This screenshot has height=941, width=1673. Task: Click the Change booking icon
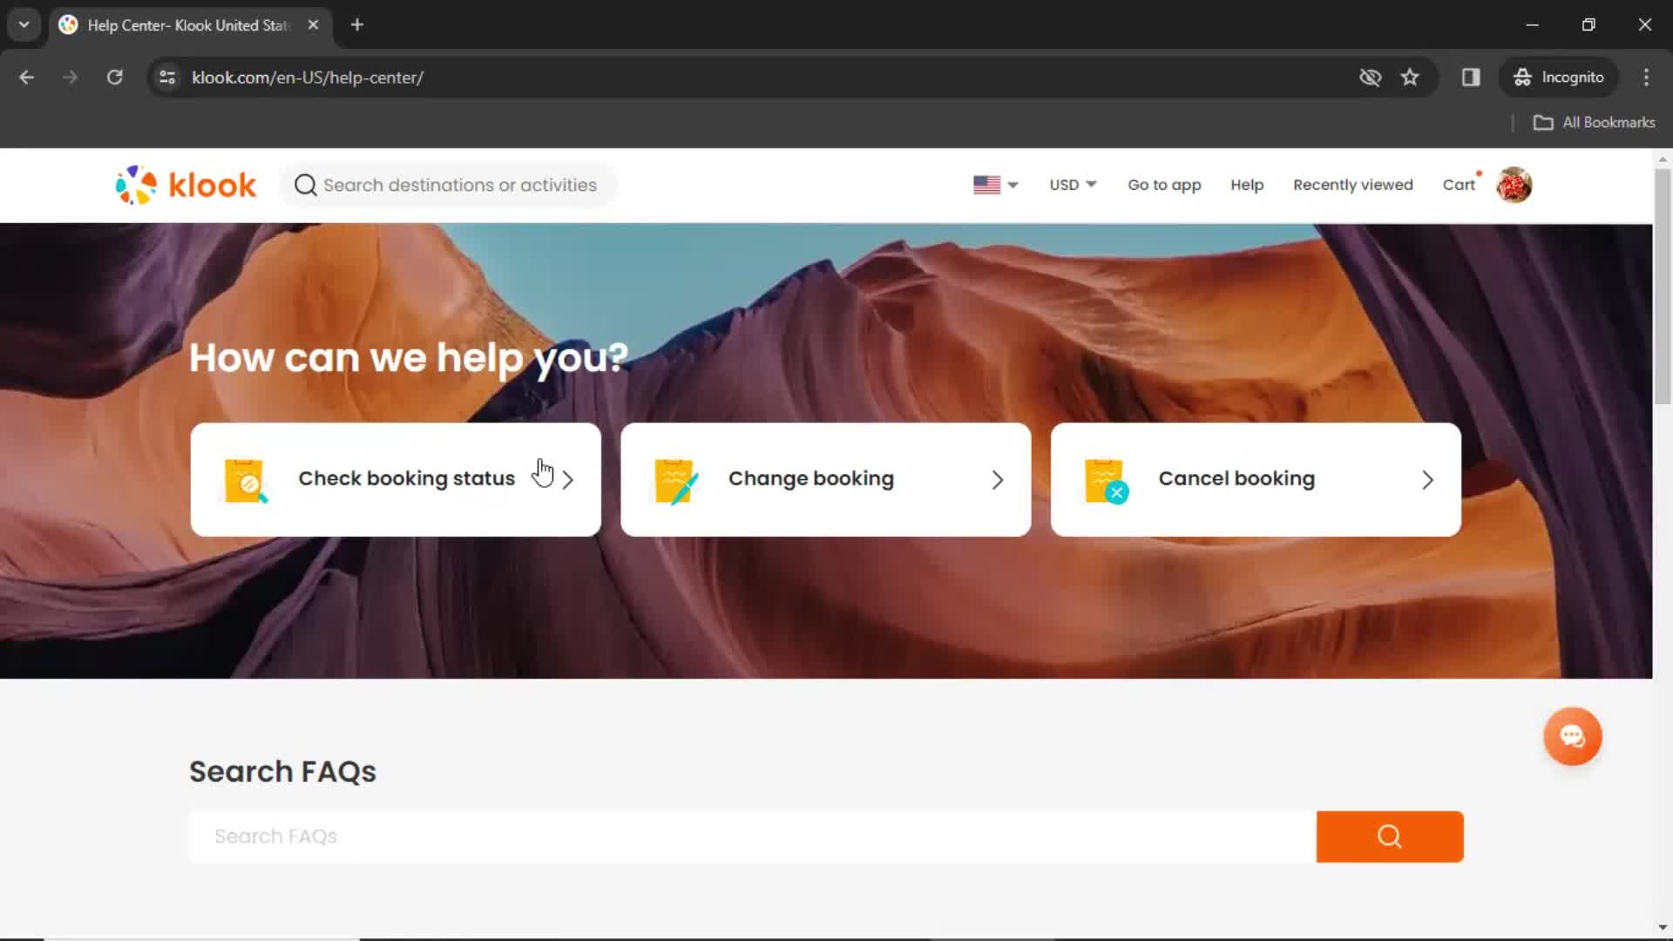(678, 479)
